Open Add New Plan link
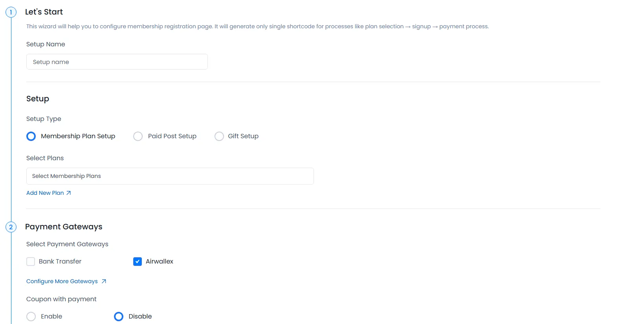 coord(45,193)
